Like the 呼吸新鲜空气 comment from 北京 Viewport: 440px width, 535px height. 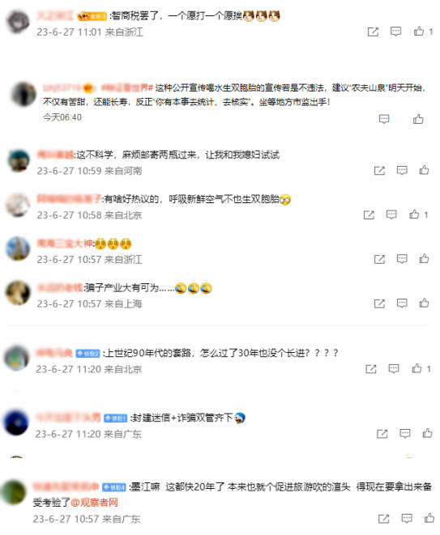(x=414, y=214)
